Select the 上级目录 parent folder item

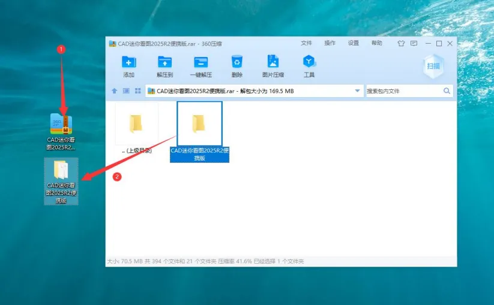click(x=137, y=128)
